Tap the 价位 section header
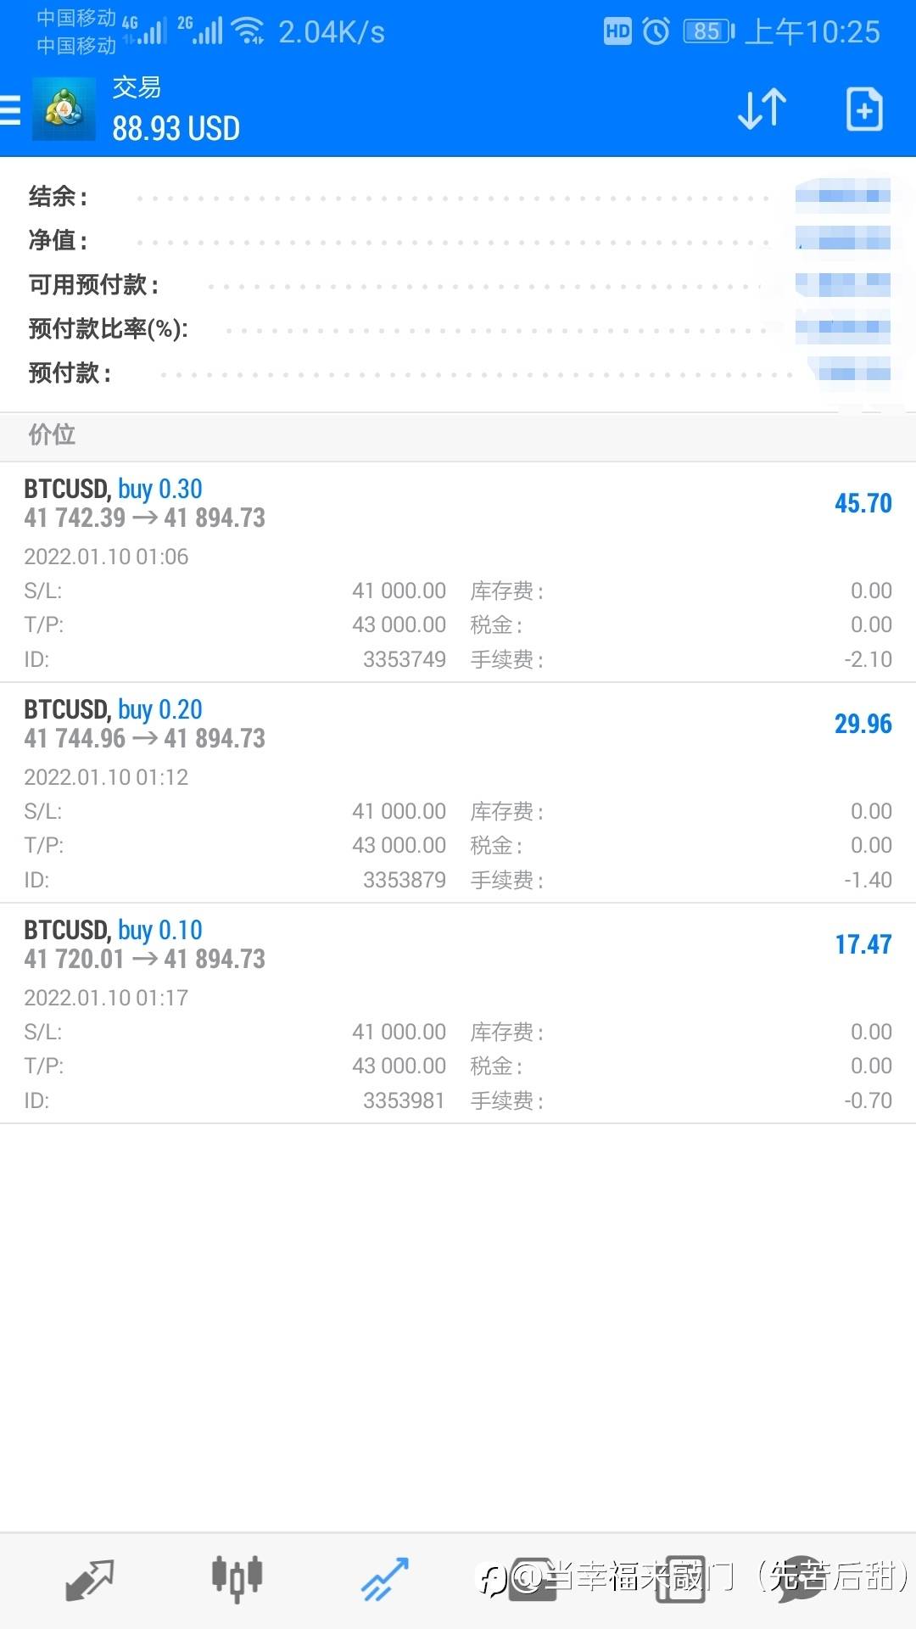916x1629 pixels. 53,435
